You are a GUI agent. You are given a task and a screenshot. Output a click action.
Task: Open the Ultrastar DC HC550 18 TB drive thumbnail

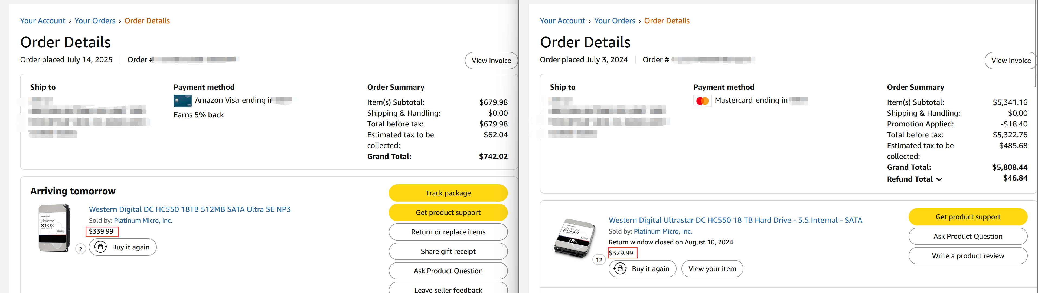(x=574, y=239)
